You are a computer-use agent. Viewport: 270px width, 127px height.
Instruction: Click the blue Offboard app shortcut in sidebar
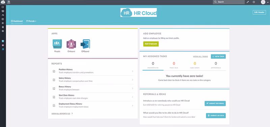click(3, 49)
